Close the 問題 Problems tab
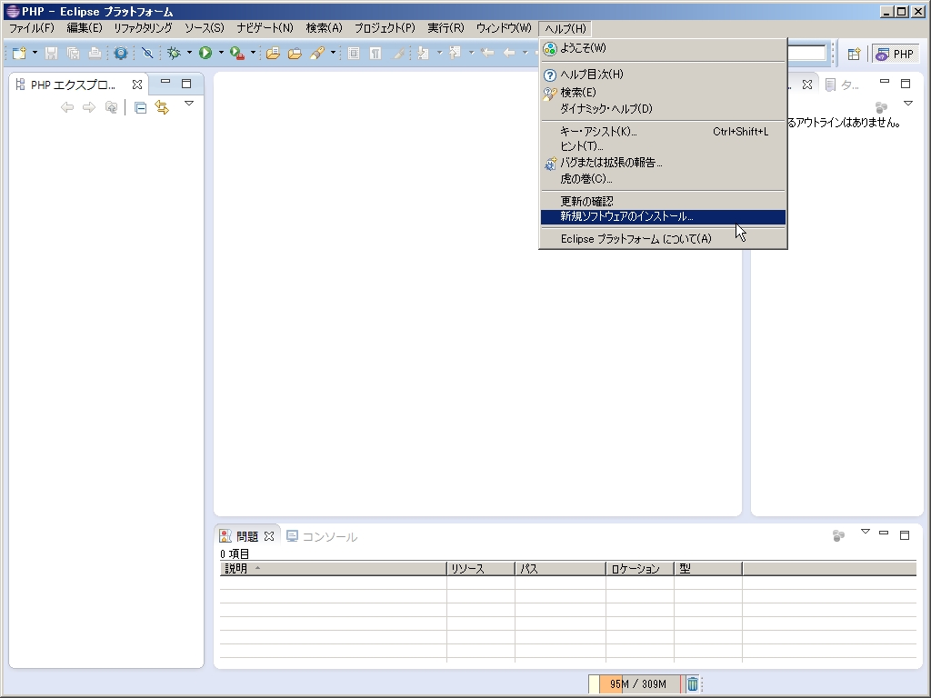The image size is (931, 698). coord(269,536)
